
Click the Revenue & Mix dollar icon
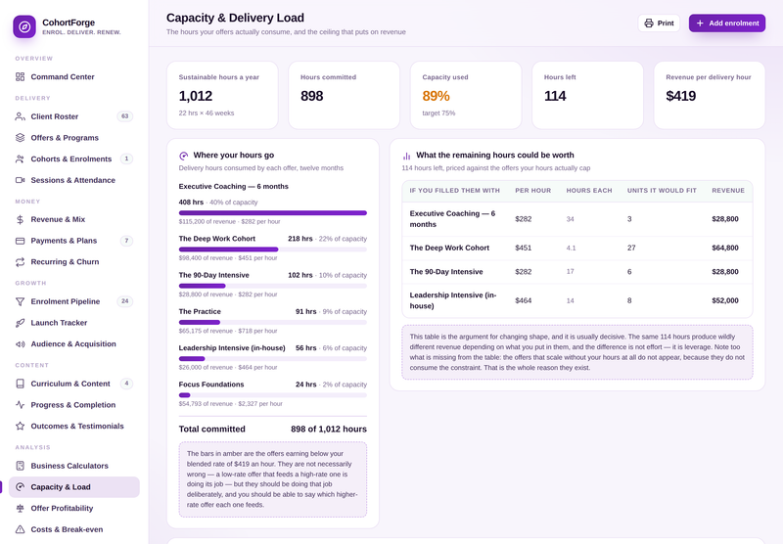click(20, 219)
